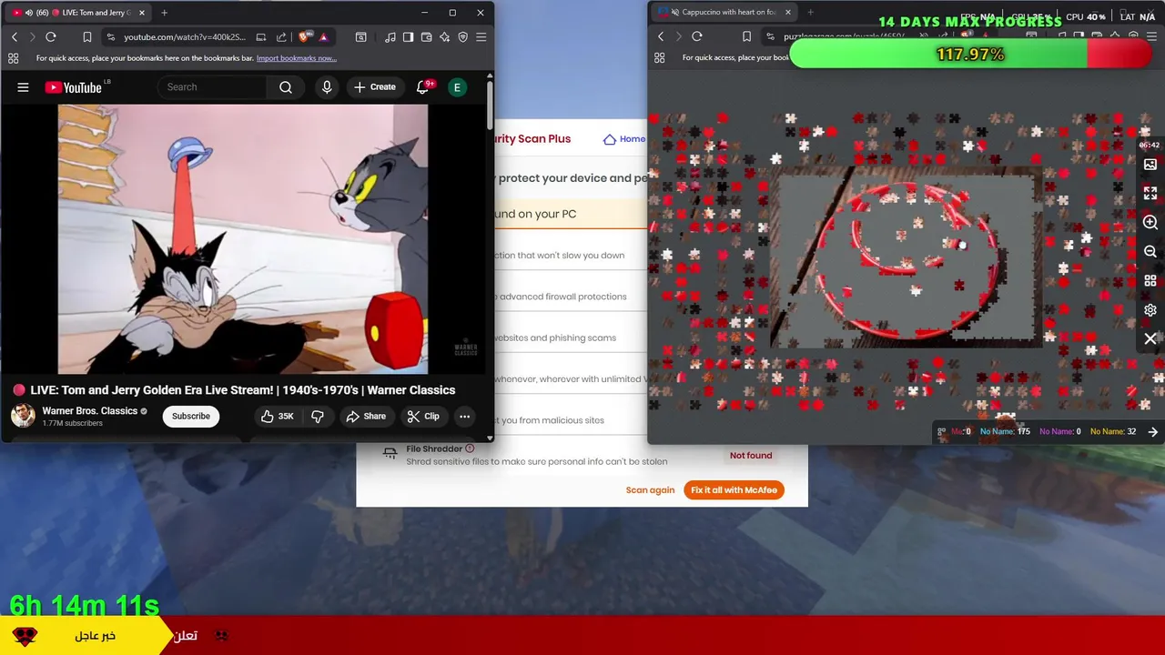The height and width of the screenshot is (655, 1165).
Task: Open Warner Bros. Classics channel avatar
Action: point(23,416)
